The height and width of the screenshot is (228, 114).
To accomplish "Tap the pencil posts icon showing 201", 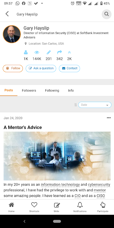I will click(49, 52).
